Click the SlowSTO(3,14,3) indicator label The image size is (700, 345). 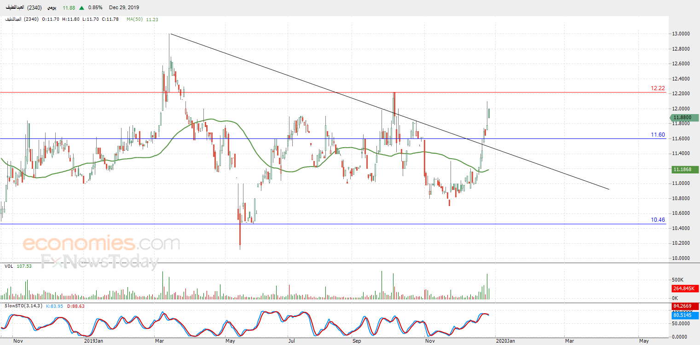point(23,305)
